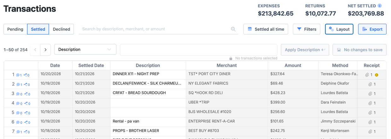Click split icon in row 4
The width and height of the screenshot is (391, 139).
click(26, 104)
